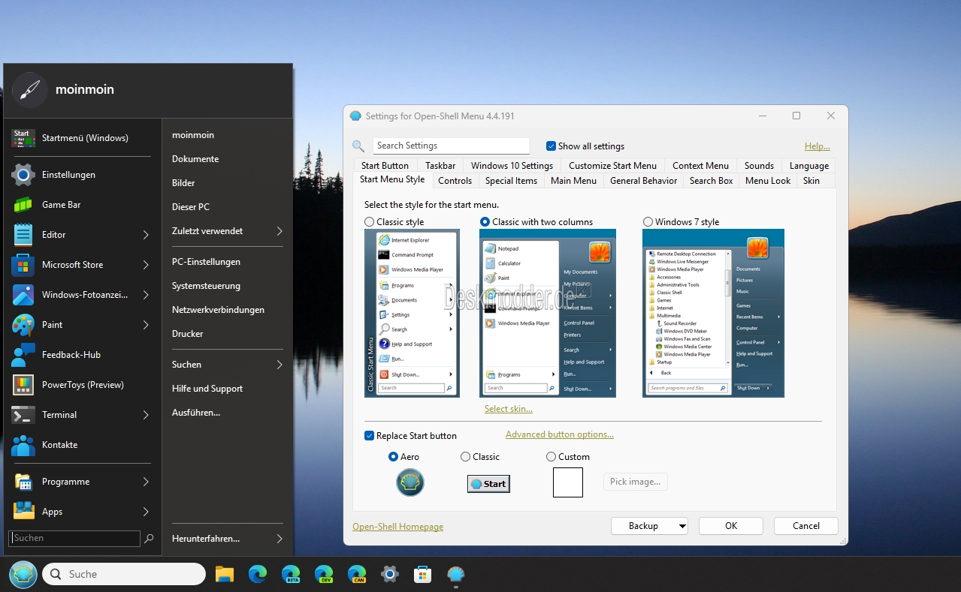Open the Help... link
Image resolution: width=961 pixels, height=592 pixels.
(x=817, y=146)
